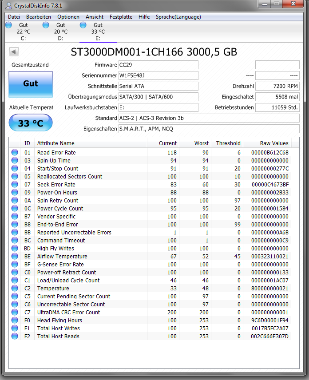Screen dimensions: 309x380
Task: Click the Übertragungsmodus field SATA/300 | SATA/600
Action: point(158,97)
